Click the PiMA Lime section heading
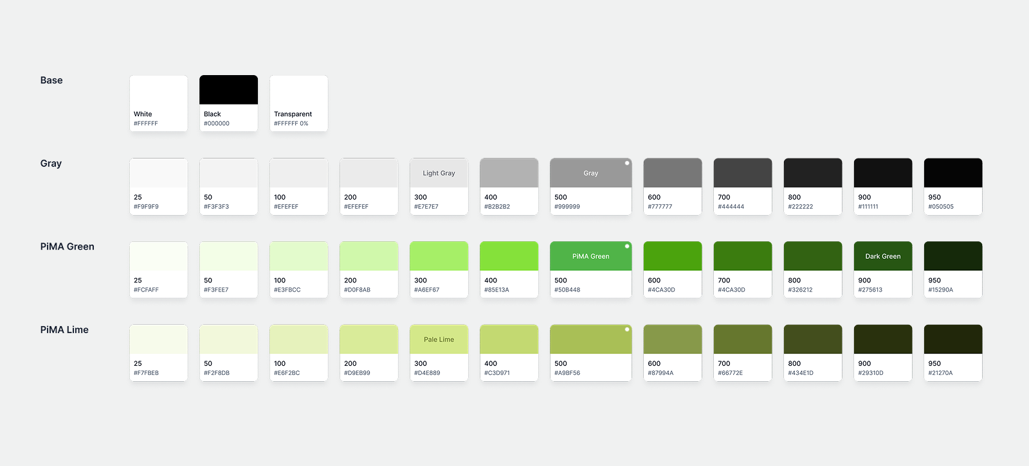 click(64, 330)
